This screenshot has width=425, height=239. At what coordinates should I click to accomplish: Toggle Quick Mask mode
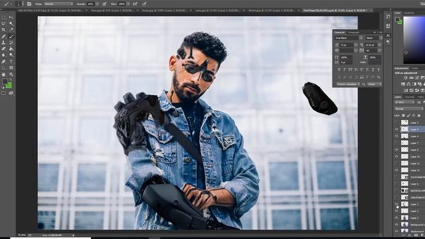(3, 93)
